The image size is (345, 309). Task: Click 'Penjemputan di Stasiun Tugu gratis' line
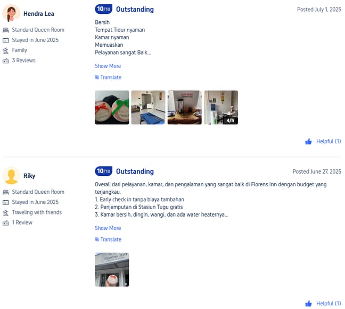pyautogui.click(x=139, y=207)
